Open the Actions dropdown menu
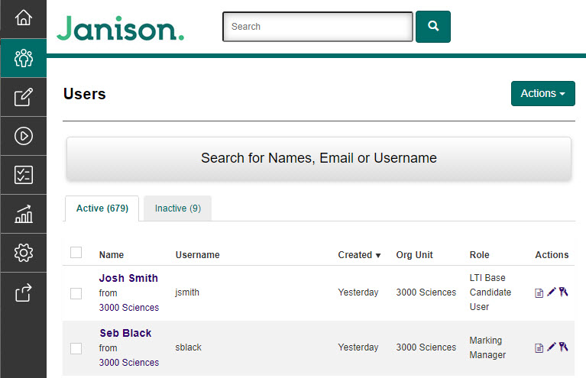586x378 pixels. [x=542, y=93]
